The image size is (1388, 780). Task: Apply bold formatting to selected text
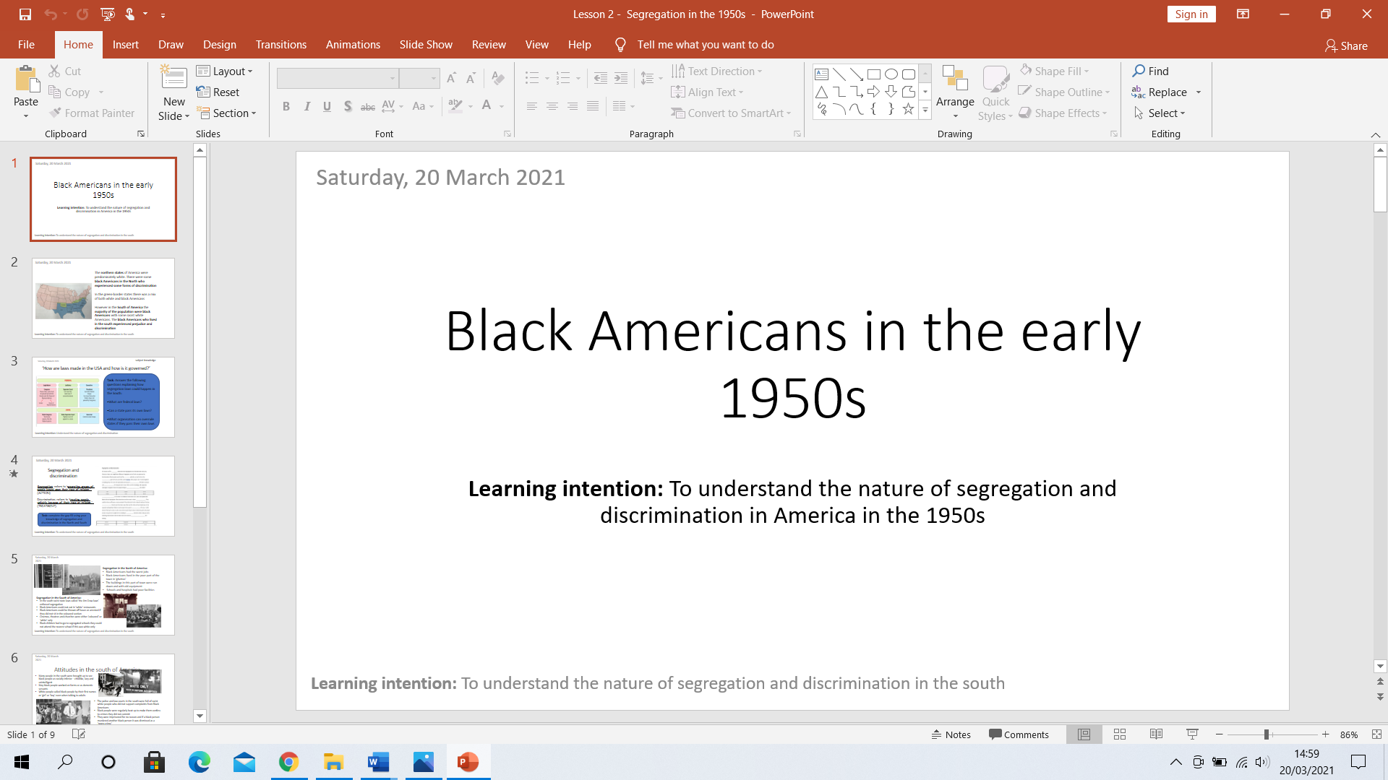click(x=286, y=105)
